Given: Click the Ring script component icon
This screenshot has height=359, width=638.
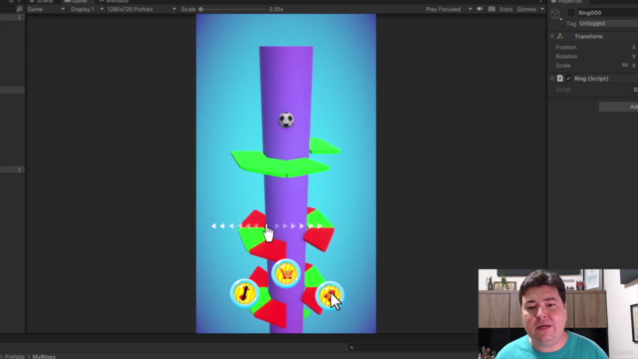Looking at the screenshot, I should [x=560, y=78].
